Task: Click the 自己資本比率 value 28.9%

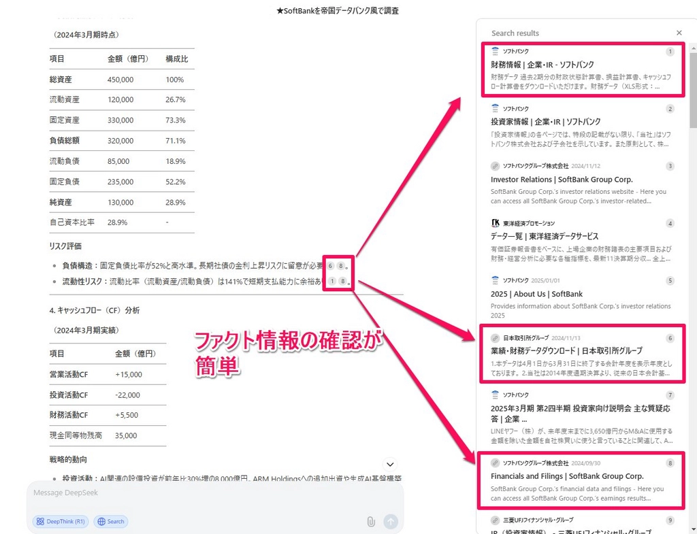Action: point(117,222)
